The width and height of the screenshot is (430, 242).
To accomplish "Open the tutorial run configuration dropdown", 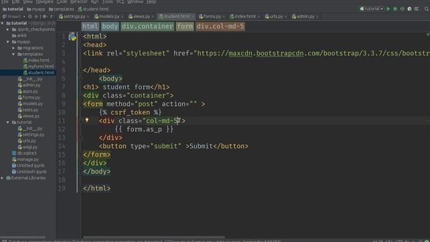I will 372,9.
